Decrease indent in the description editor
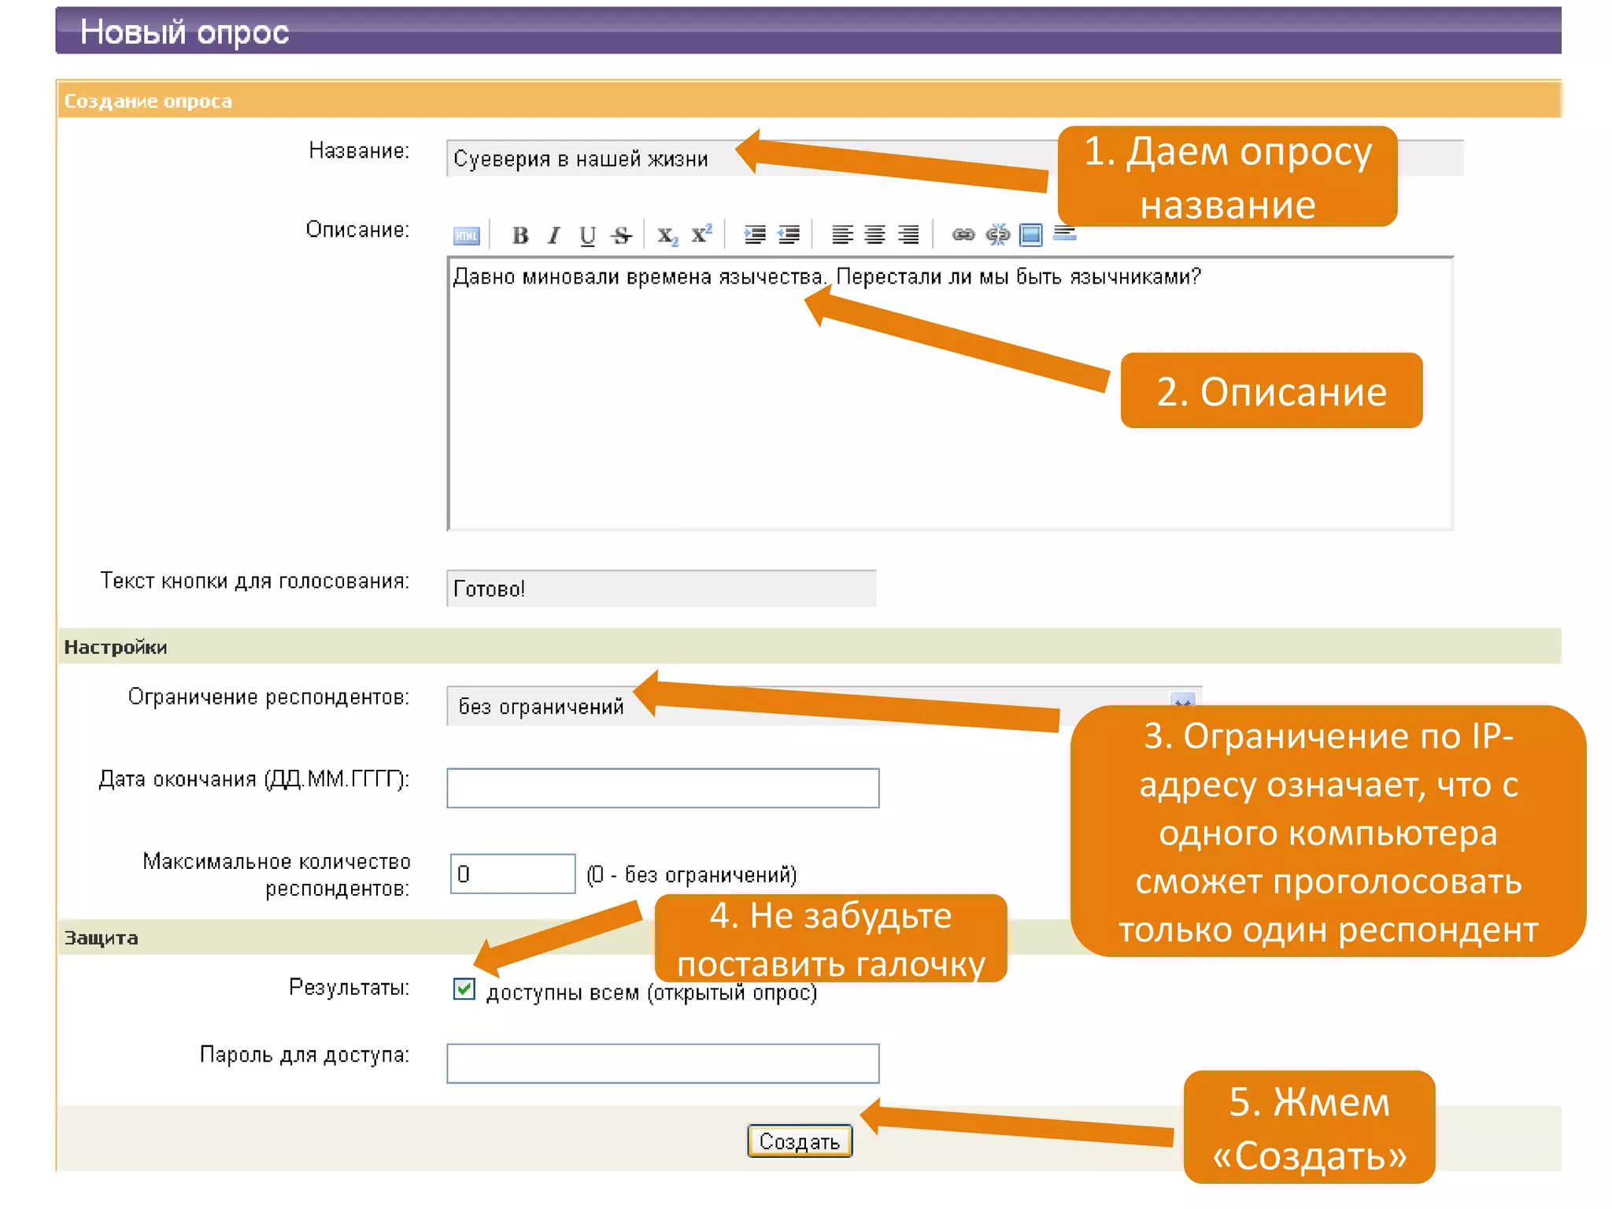 click(x=788, y=235)
